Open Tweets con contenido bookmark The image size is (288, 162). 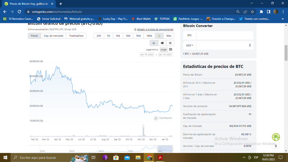coord(254,19)
